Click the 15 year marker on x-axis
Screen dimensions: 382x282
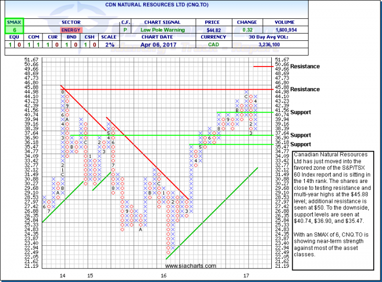(x=90, y=275)
